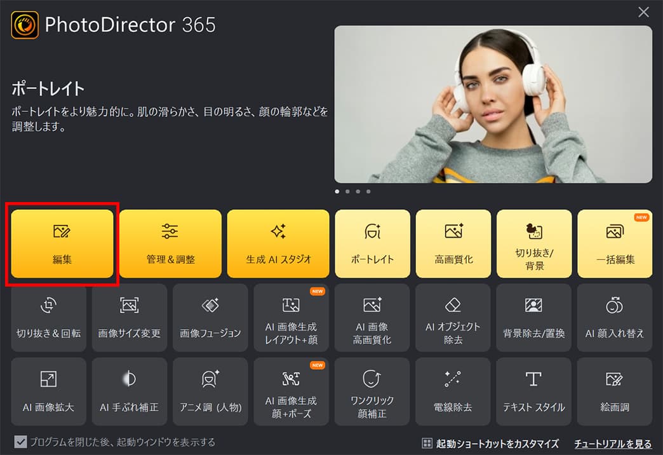Launch the 生成 AI スタジオ
The height and width of the screenshot is (455, 663).
pyautogui.click(x=278, y=243)
